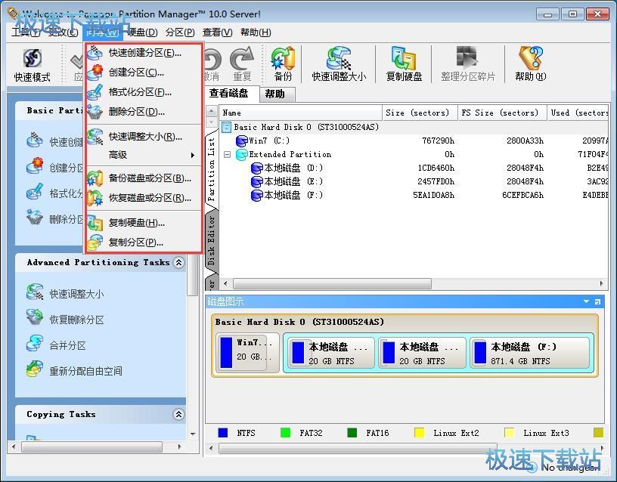Click the 删除分区 sidebar icon
The height and width of the screenshot is (482, 617).
(35, 217)
